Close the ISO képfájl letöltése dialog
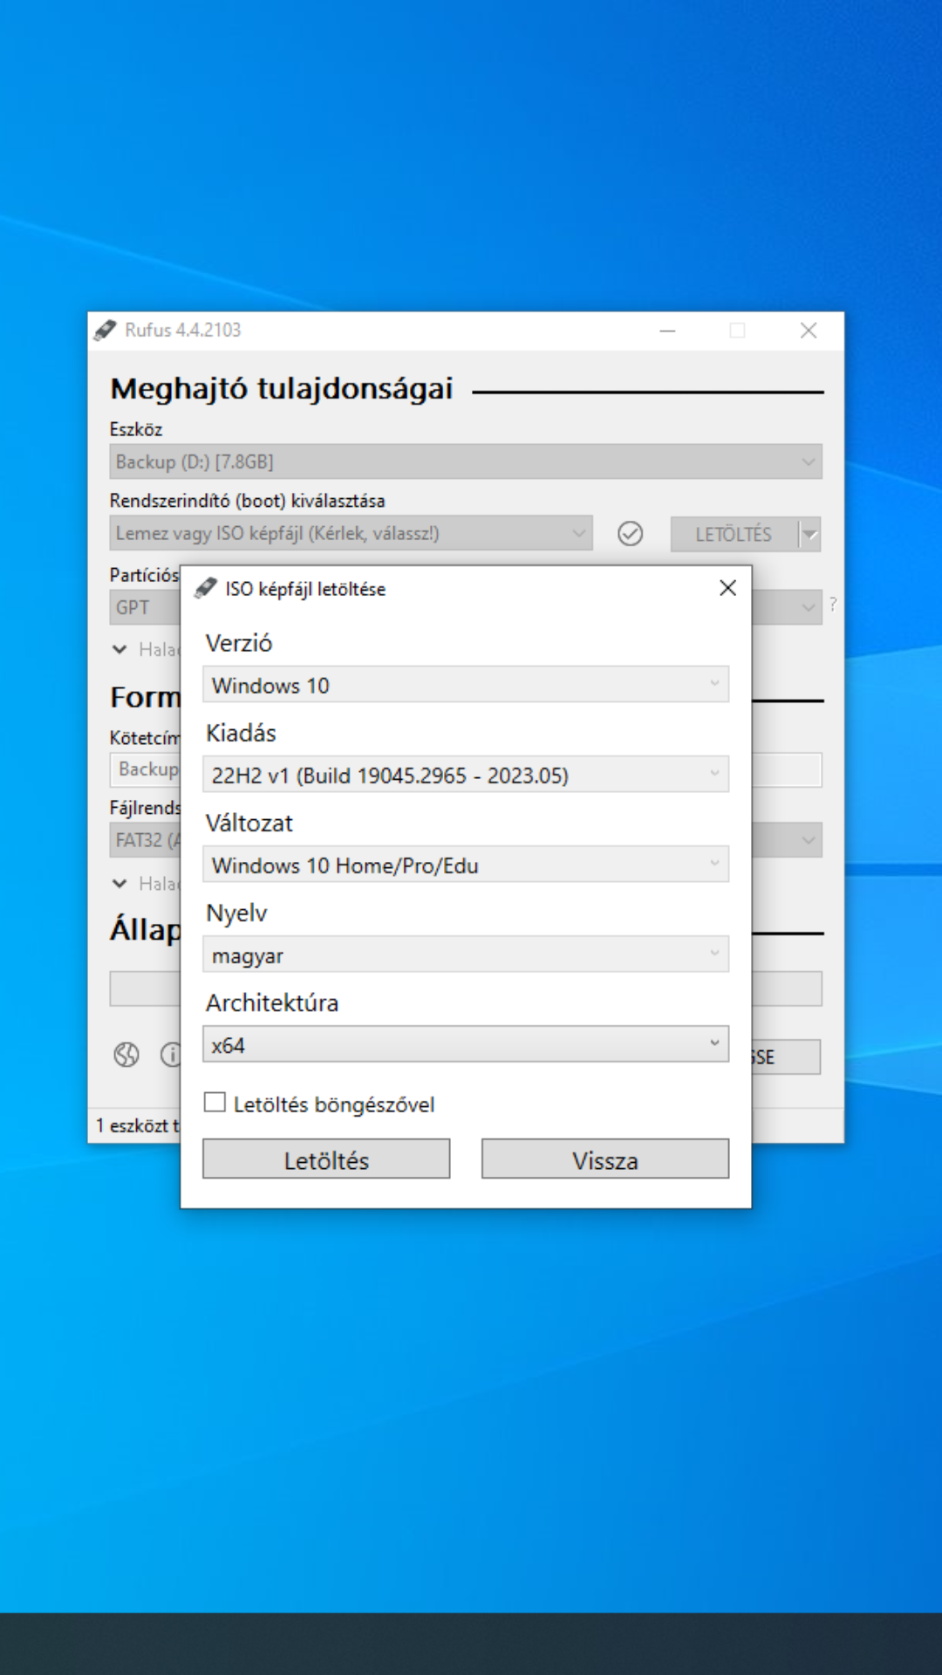942x1675 pixels. coord(727,588)
